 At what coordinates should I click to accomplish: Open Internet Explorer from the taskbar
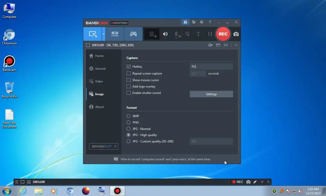23,191
